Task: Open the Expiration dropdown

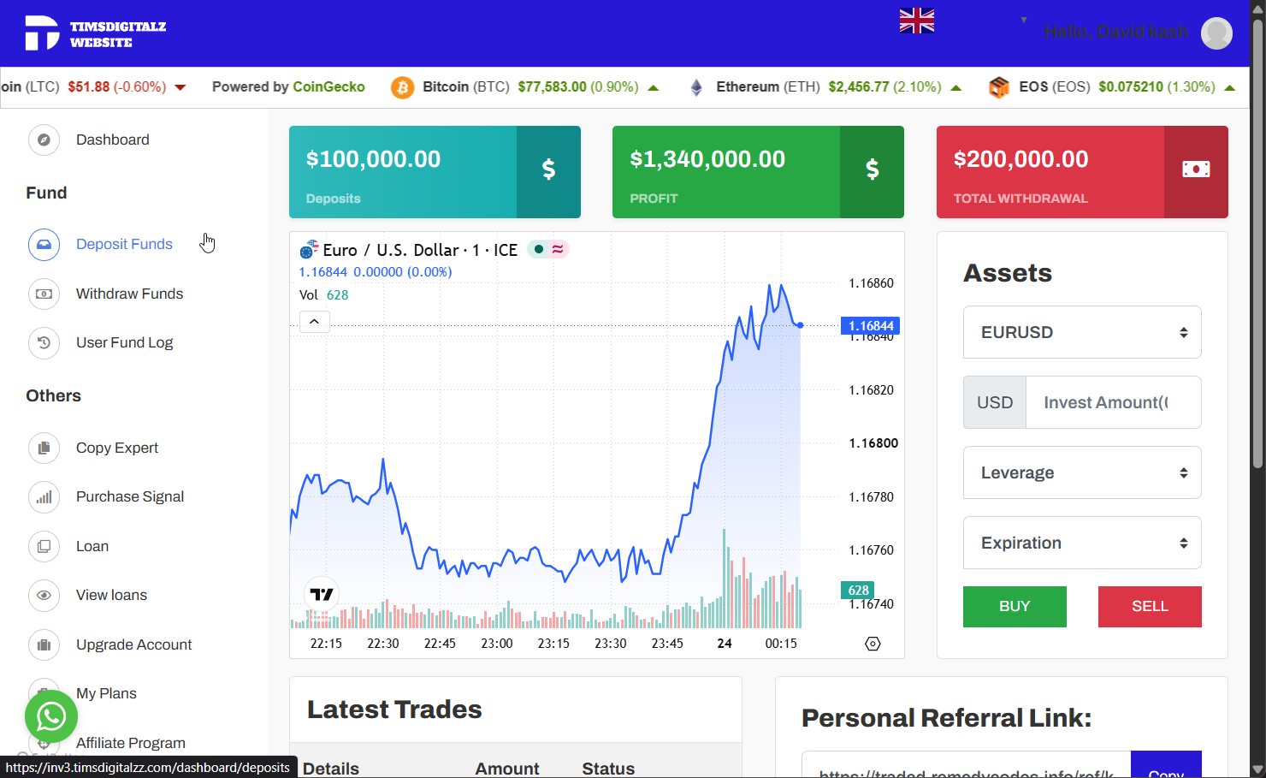Action: pyautogui.click(x=1082, y=543)
